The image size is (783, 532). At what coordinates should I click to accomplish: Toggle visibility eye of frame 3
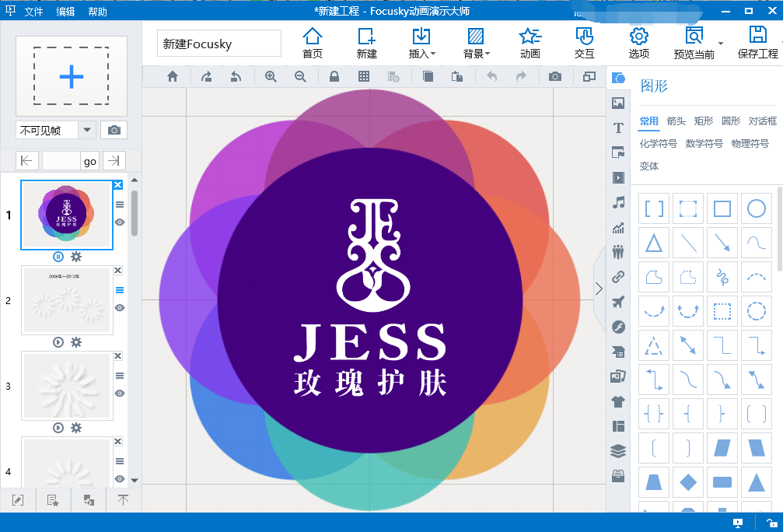[x=120, y=393]
